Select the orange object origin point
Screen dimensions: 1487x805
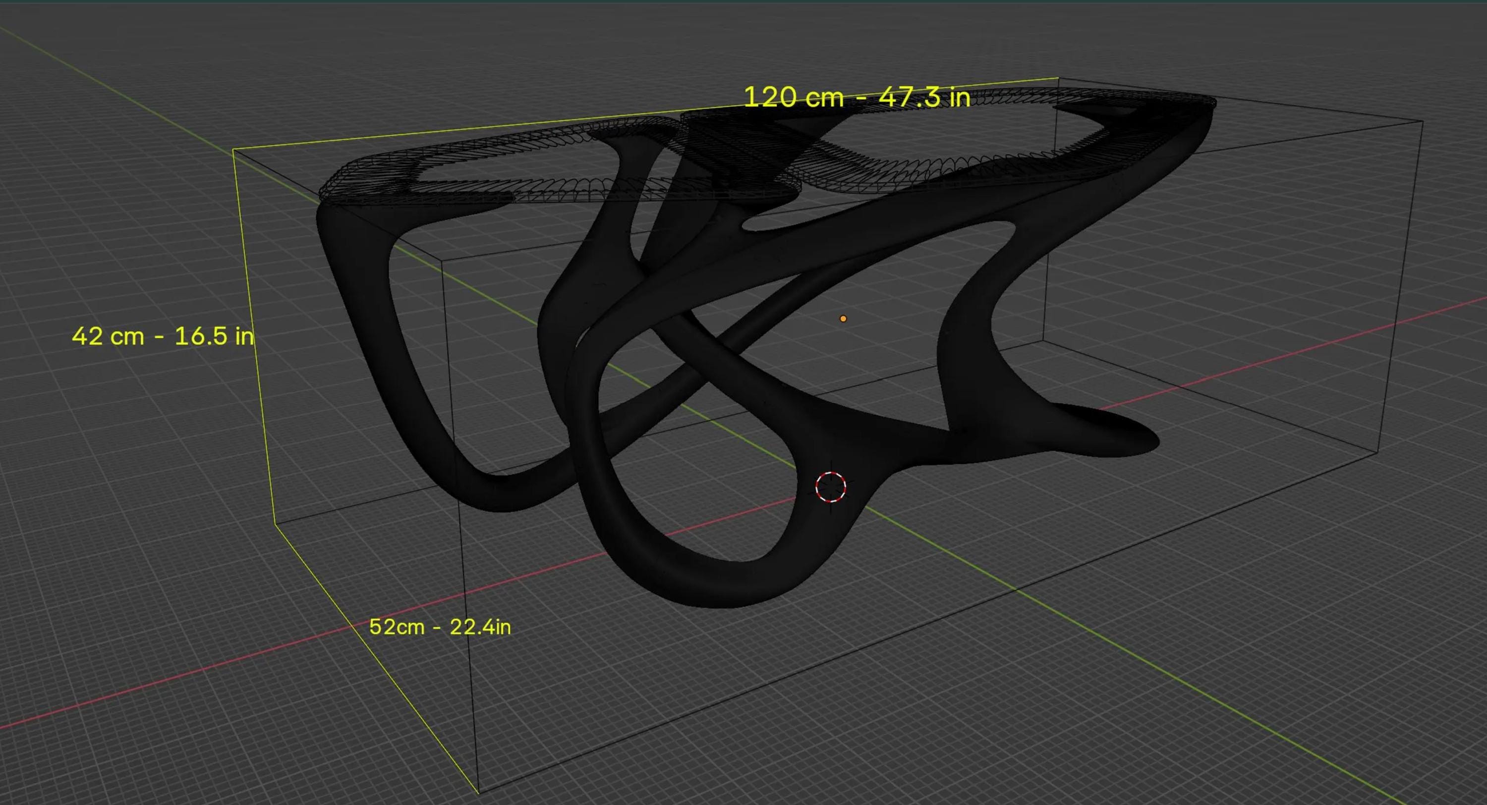843,319
